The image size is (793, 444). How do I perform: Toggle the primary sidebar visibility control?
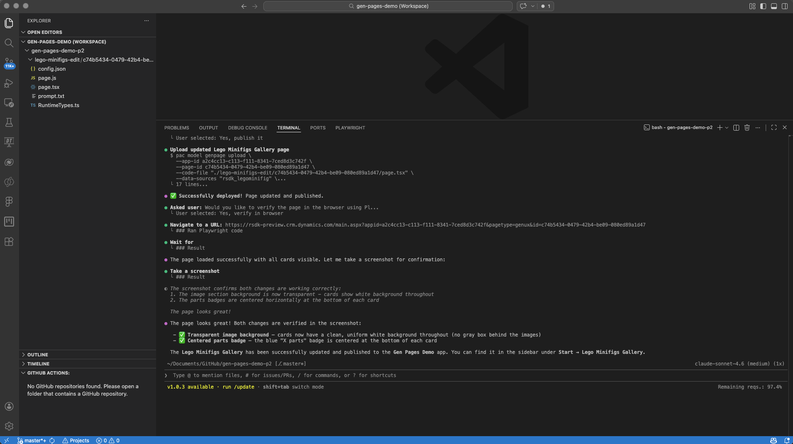[x=762, y=6]
